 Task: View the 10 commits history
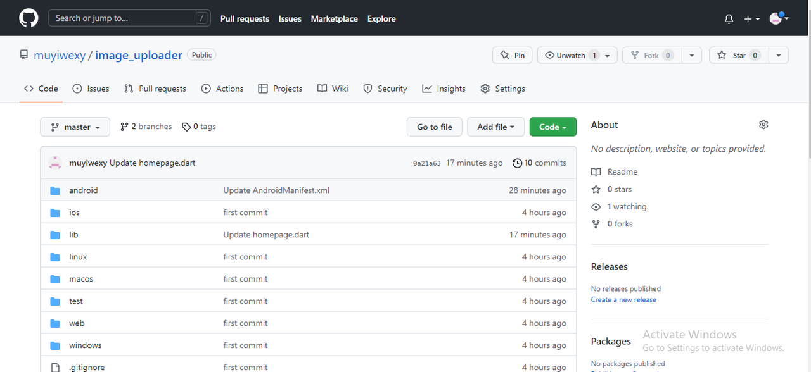click(x=539, y=163)
